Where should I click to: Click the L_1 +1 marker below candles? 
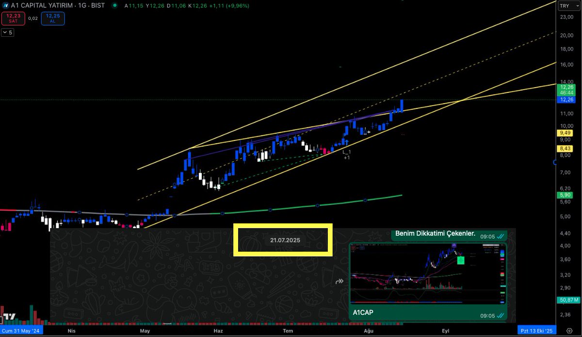(x=347, y=155)
